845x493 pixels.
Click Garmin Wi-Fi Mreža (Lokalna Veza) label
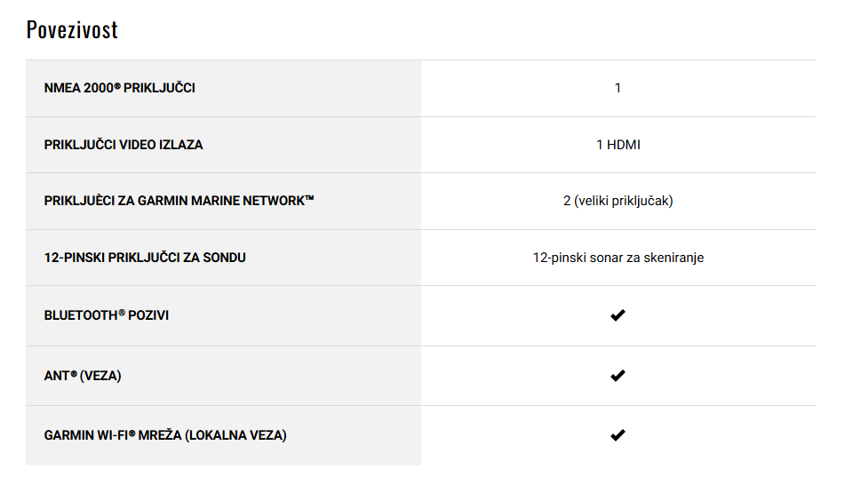(165, 435)
